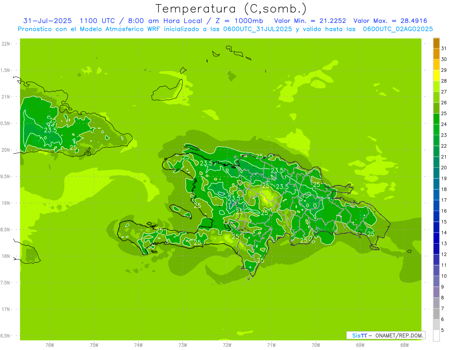The height and width of the screenshot is (350, 454).
Task: Click the '71W' longitude axis label
Action: pos(271,345)
